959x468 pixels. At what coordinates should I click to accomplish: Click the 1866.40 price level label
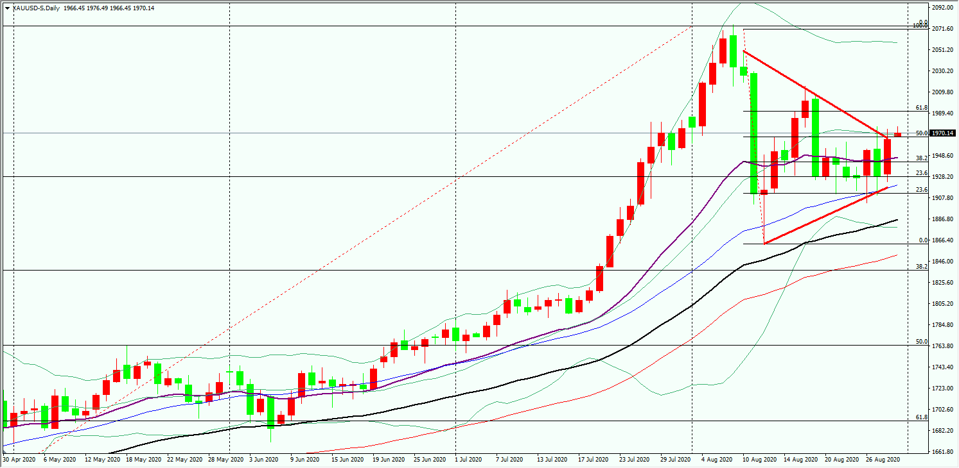[x=942, y=240]
